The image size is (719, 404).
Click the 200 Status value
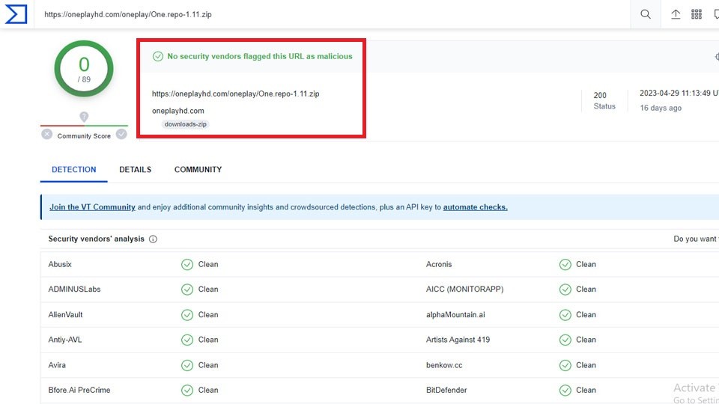[x=600, y=95]
